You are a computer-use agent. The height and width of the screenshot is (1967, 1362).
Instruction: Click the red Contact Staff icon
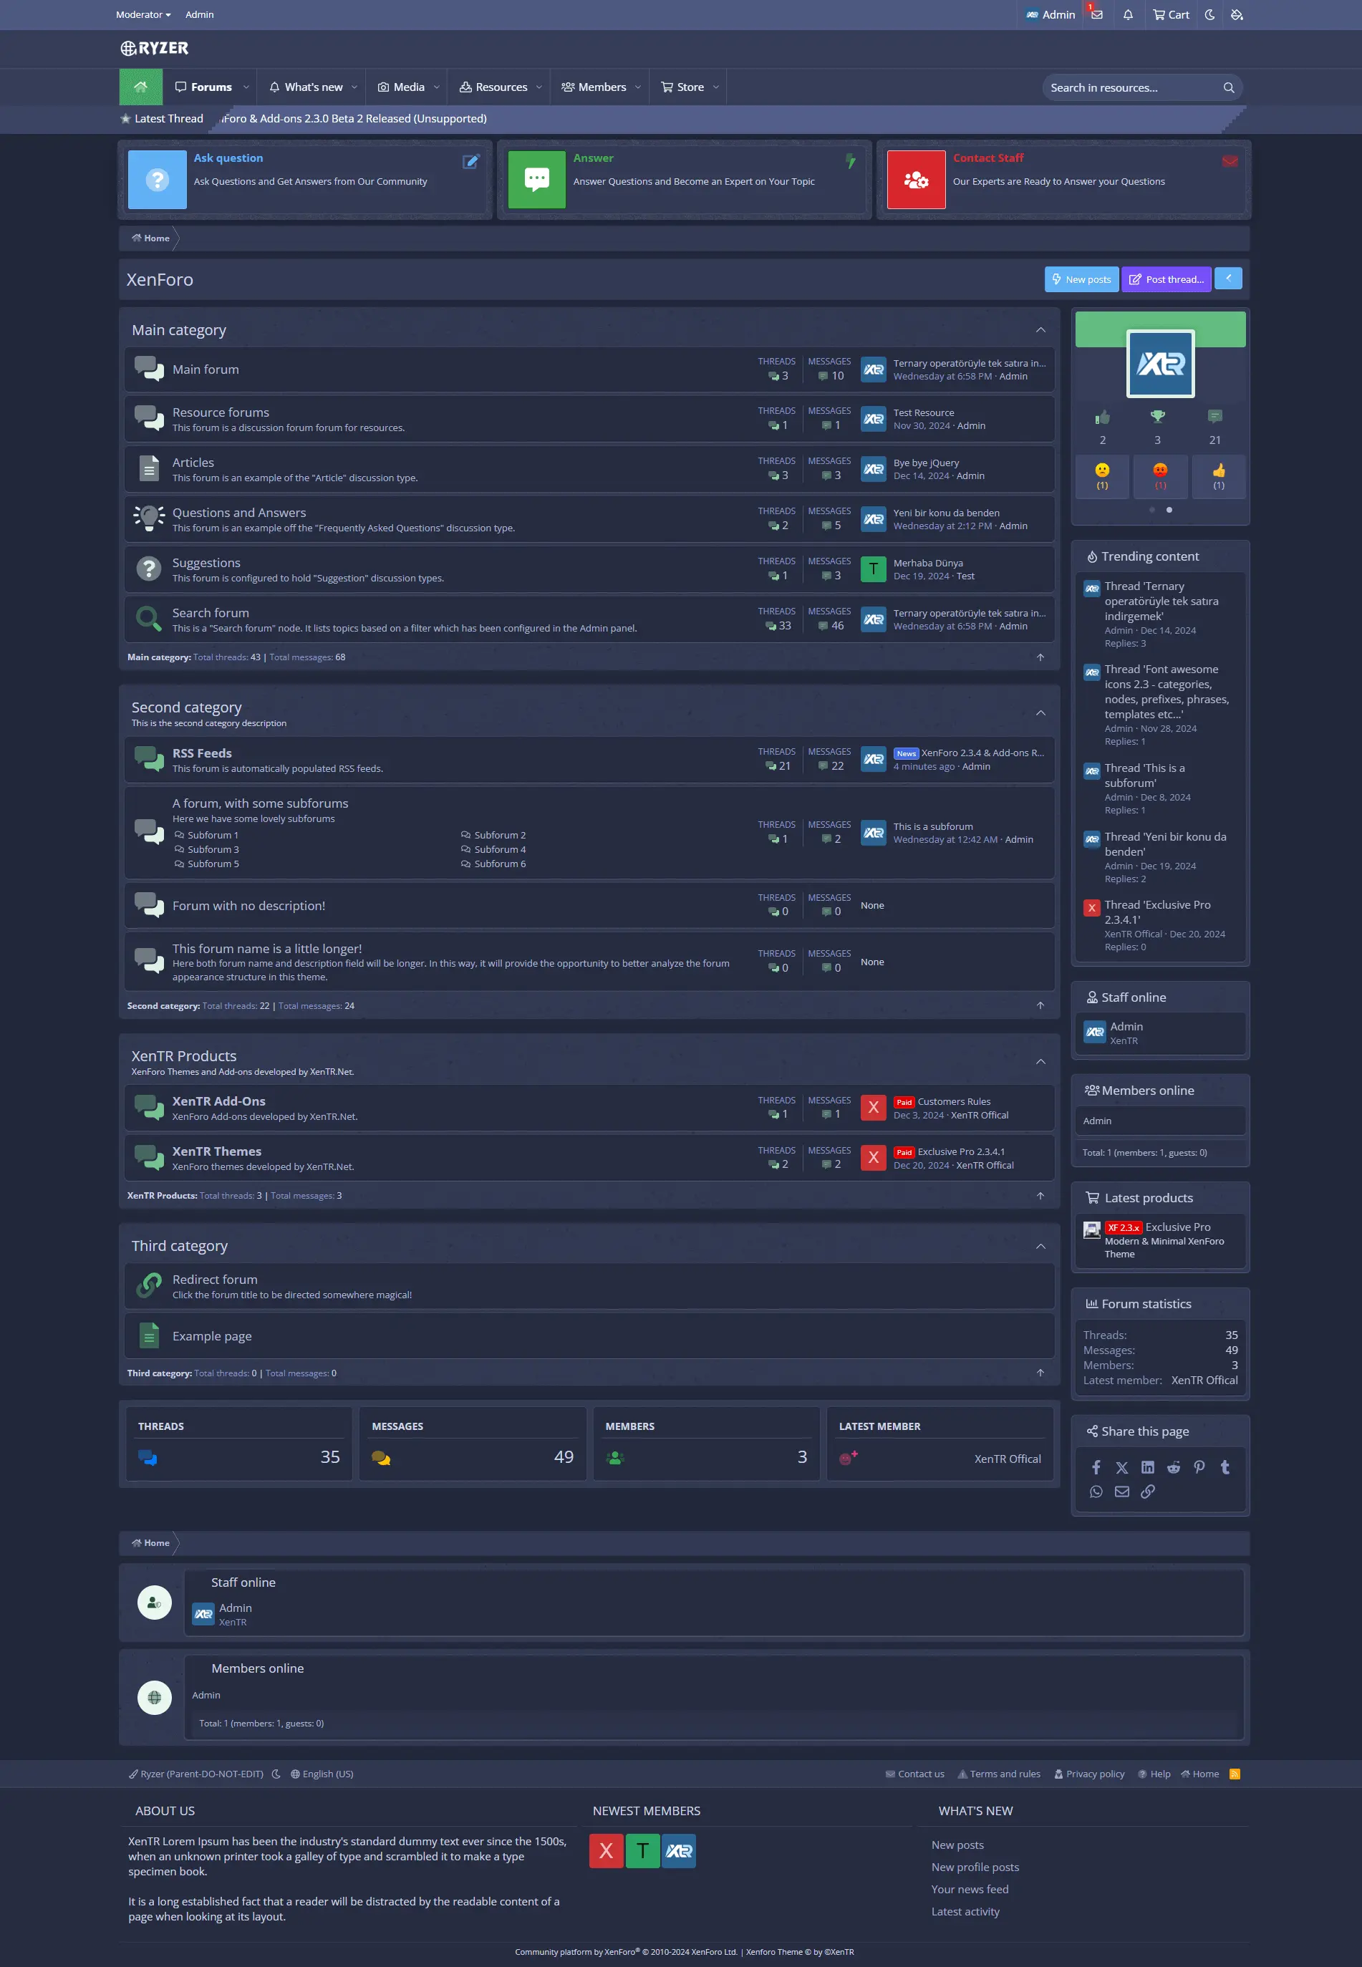tap(916, 179)
